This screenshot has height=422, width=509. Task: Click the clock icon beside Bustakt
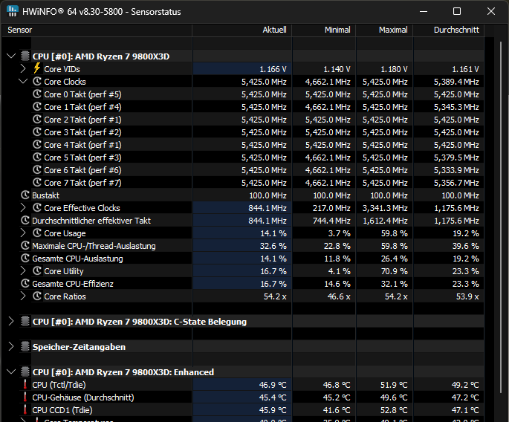[x=25, y=195]
